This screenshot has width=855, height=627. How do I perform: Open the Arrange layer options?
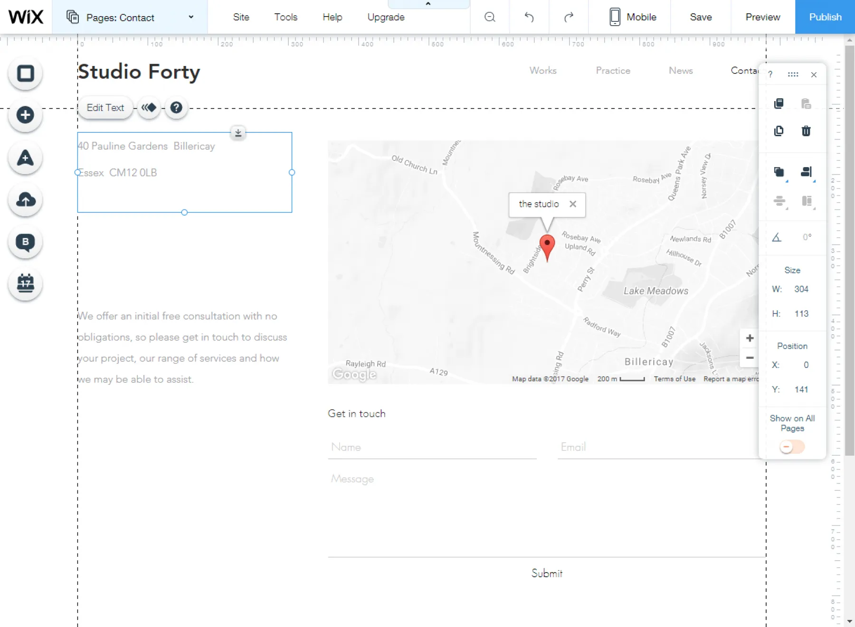click(779, 172)
